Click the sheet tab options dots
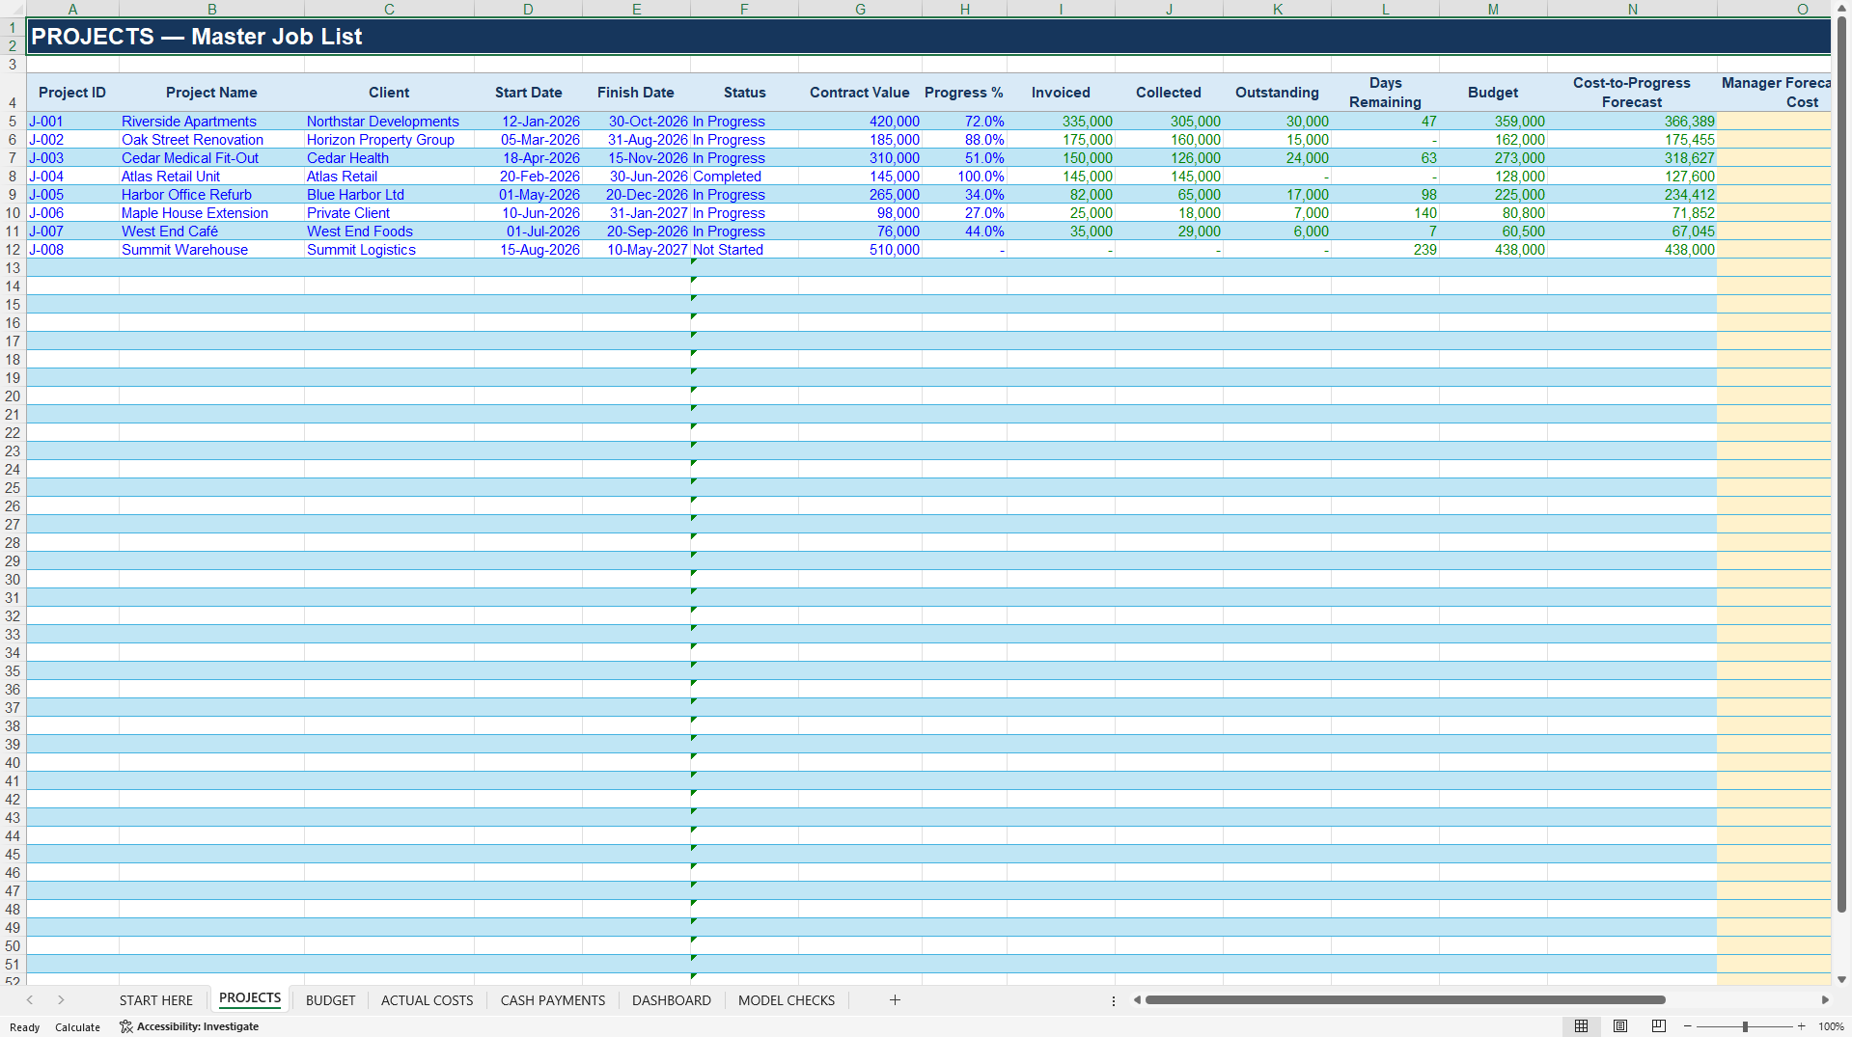This screenshot has width=1852, height=1037. tap(1113, 1000)
